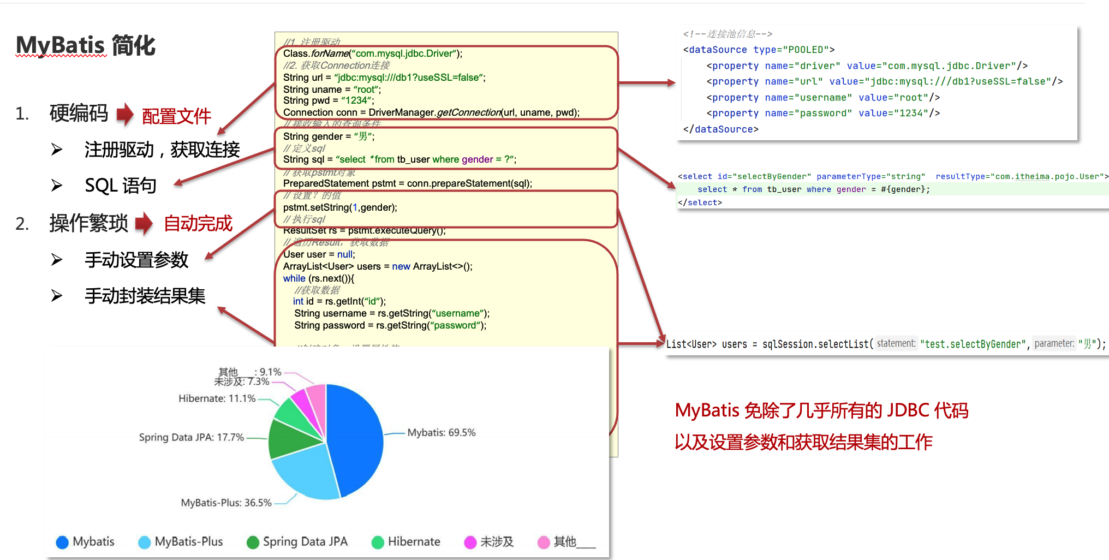Click the bullet "手动封装结果集"

click(x=145, y=296)
